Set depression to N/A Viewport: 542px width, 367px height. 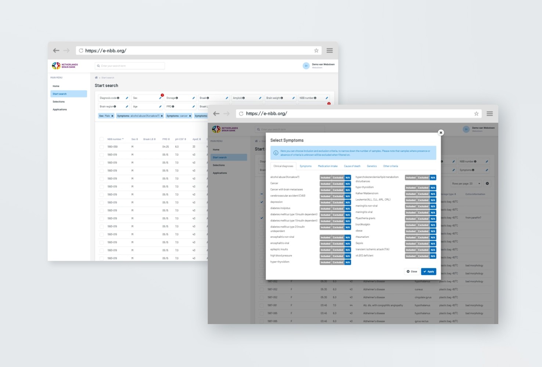pyautogui.click(x=348, y=203)
